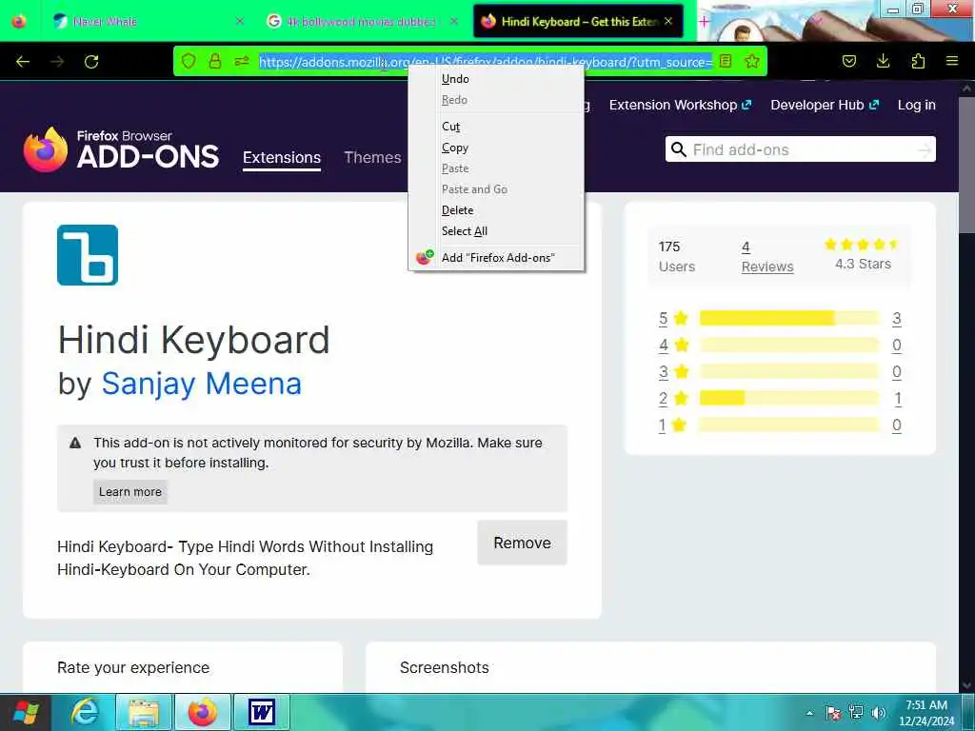Screen dimensions: 975x731
Task: Click the Action Center flag icon
Action: click(833, 713)
